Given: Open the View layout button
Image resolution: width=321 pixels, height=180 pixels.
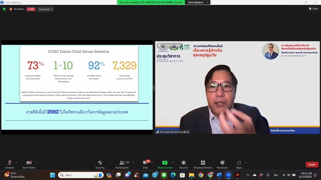Looking at the screenshot, I should (x=313, y=9).
